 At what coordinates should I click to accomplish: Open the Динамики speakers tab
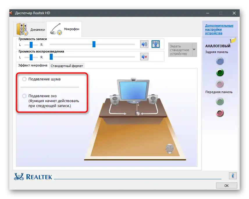coord(30,29)
